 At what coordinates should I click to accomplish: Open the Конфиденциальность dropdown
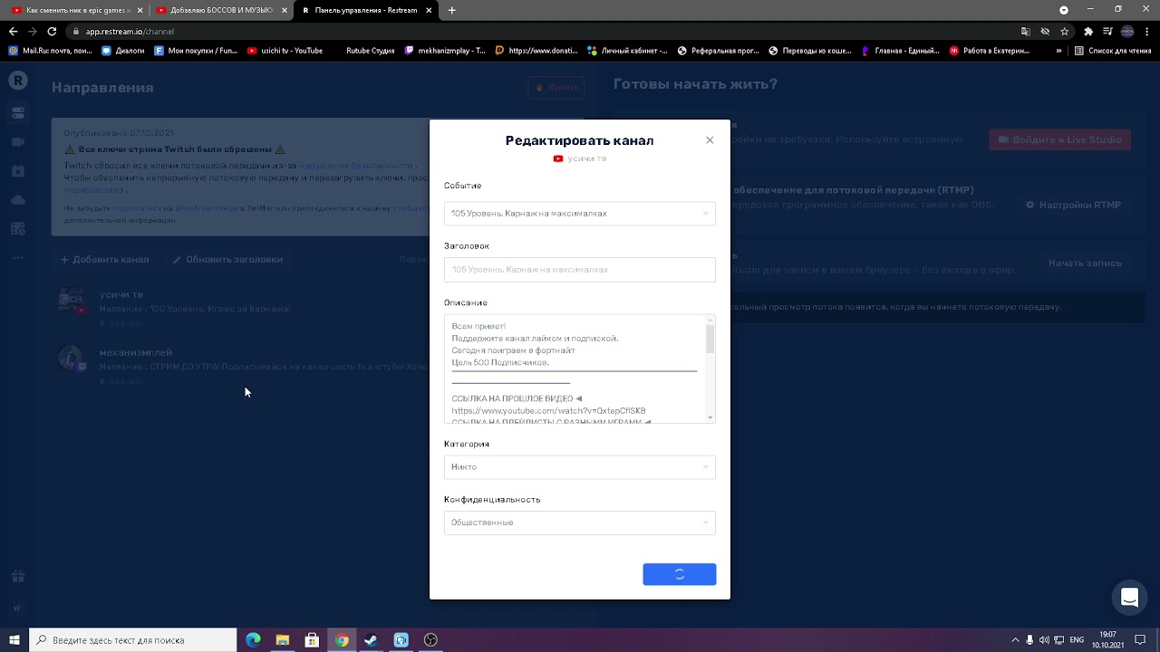580,523
